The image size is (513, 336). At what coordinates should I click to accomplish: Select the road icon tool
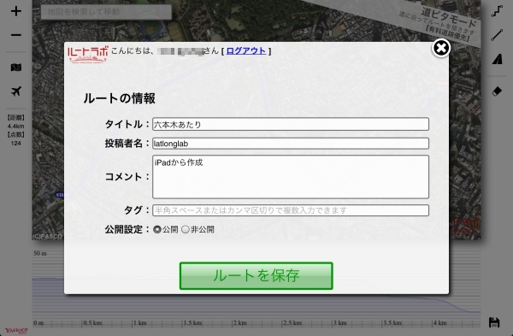coord(497,59)
